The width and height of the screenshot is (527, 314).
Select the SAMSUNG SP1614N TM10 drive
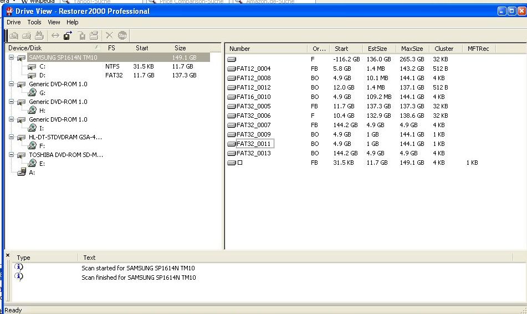63,57
